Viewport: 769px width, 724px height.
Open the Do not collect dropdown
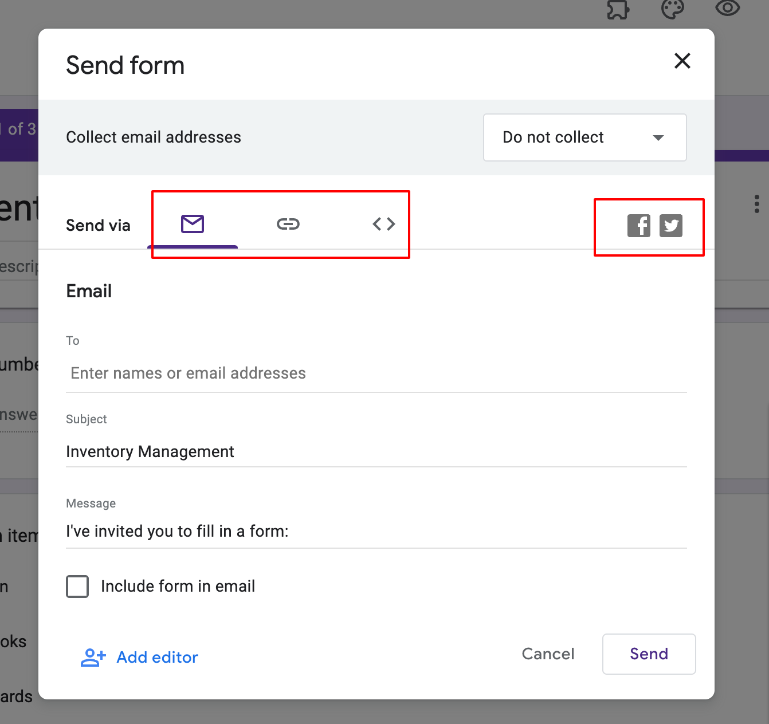[x=584, y=137]
